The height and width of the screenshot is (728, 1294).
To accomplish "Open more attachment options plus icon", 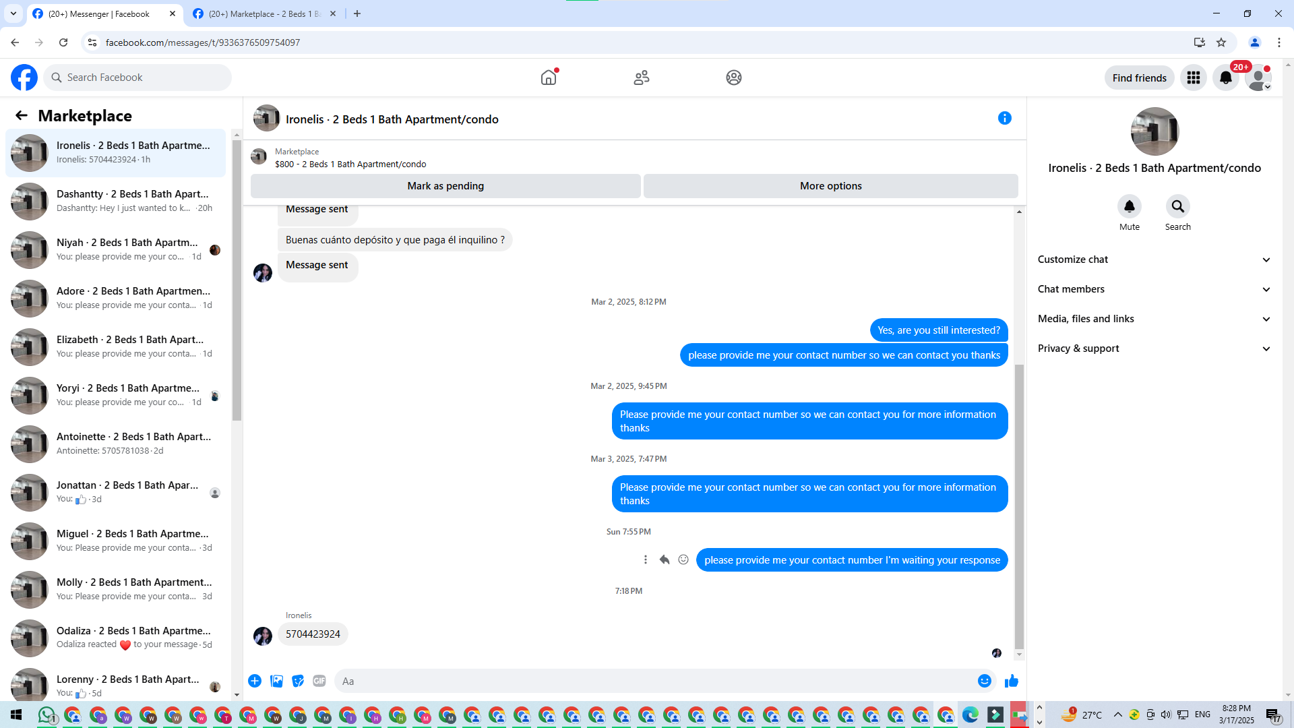I will point(255,681).
